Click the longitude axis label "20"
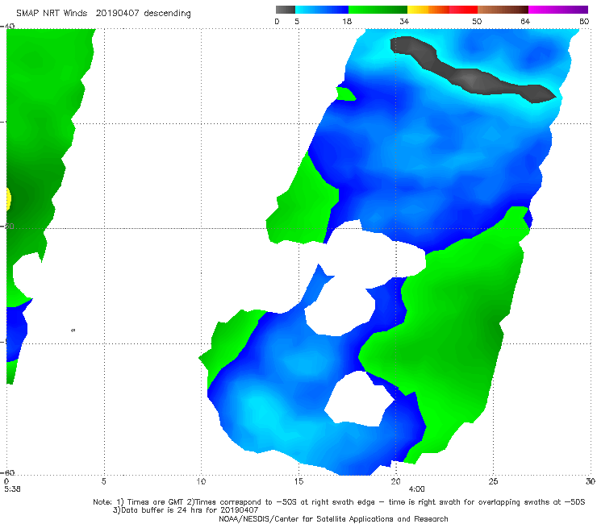The width and height of the screenshot is (597, 524). tap(396, 481)
